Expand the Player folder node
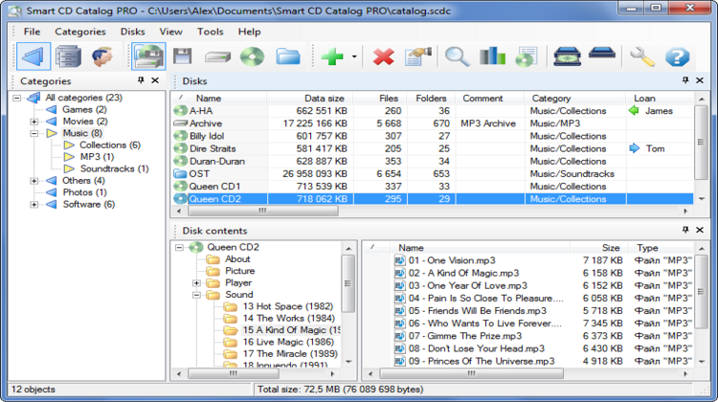 196,283
